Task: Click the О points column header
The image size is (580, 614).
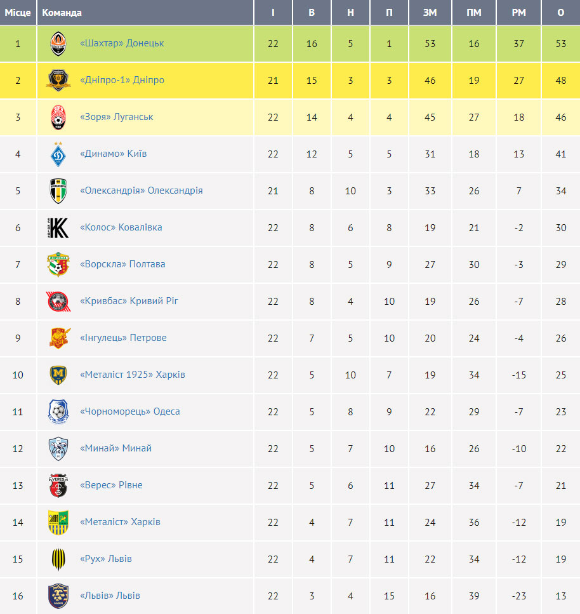Action: pos(561,13)
